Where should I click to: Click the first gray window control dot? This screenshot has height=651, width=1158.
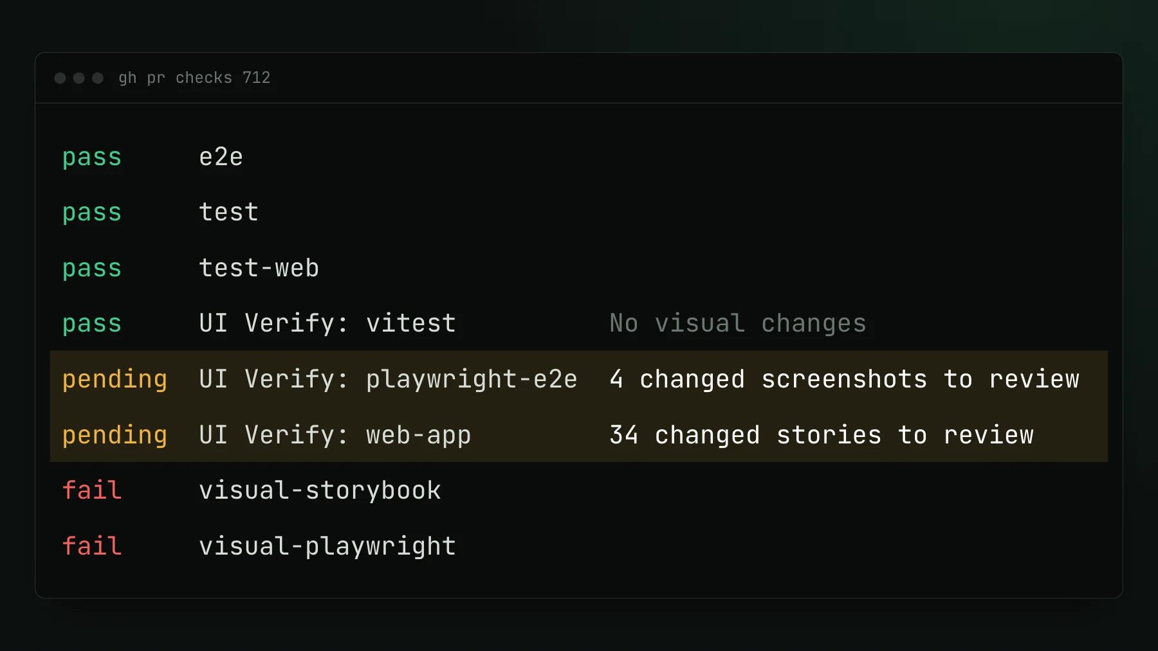click(60, 78)
